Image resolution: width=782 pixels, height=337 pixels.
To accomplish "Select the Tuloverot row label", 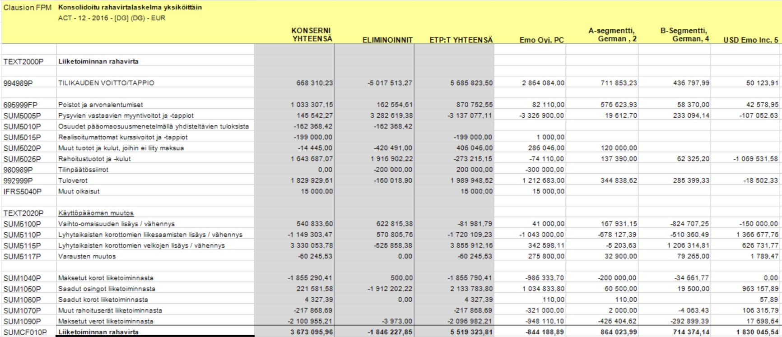I will click(73, 180).
